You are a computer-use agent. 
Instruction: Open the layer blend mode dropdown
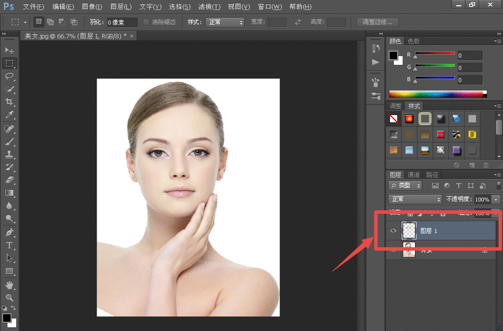tap(415, 199)
